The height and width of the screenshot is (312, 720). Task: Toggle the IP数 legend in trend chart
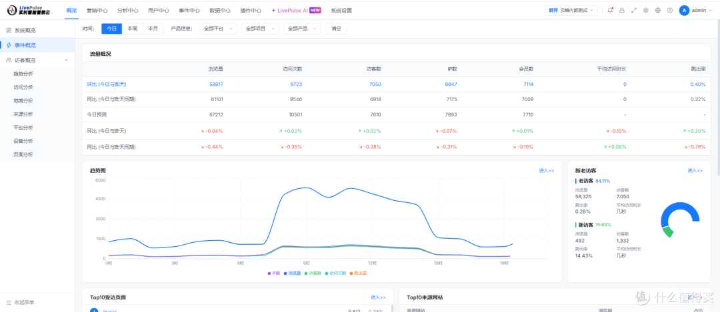pyautogui.click(x=274, y=273)
